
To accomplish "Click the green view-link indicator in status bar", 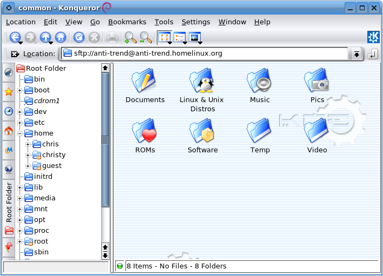I will (120, 266).
